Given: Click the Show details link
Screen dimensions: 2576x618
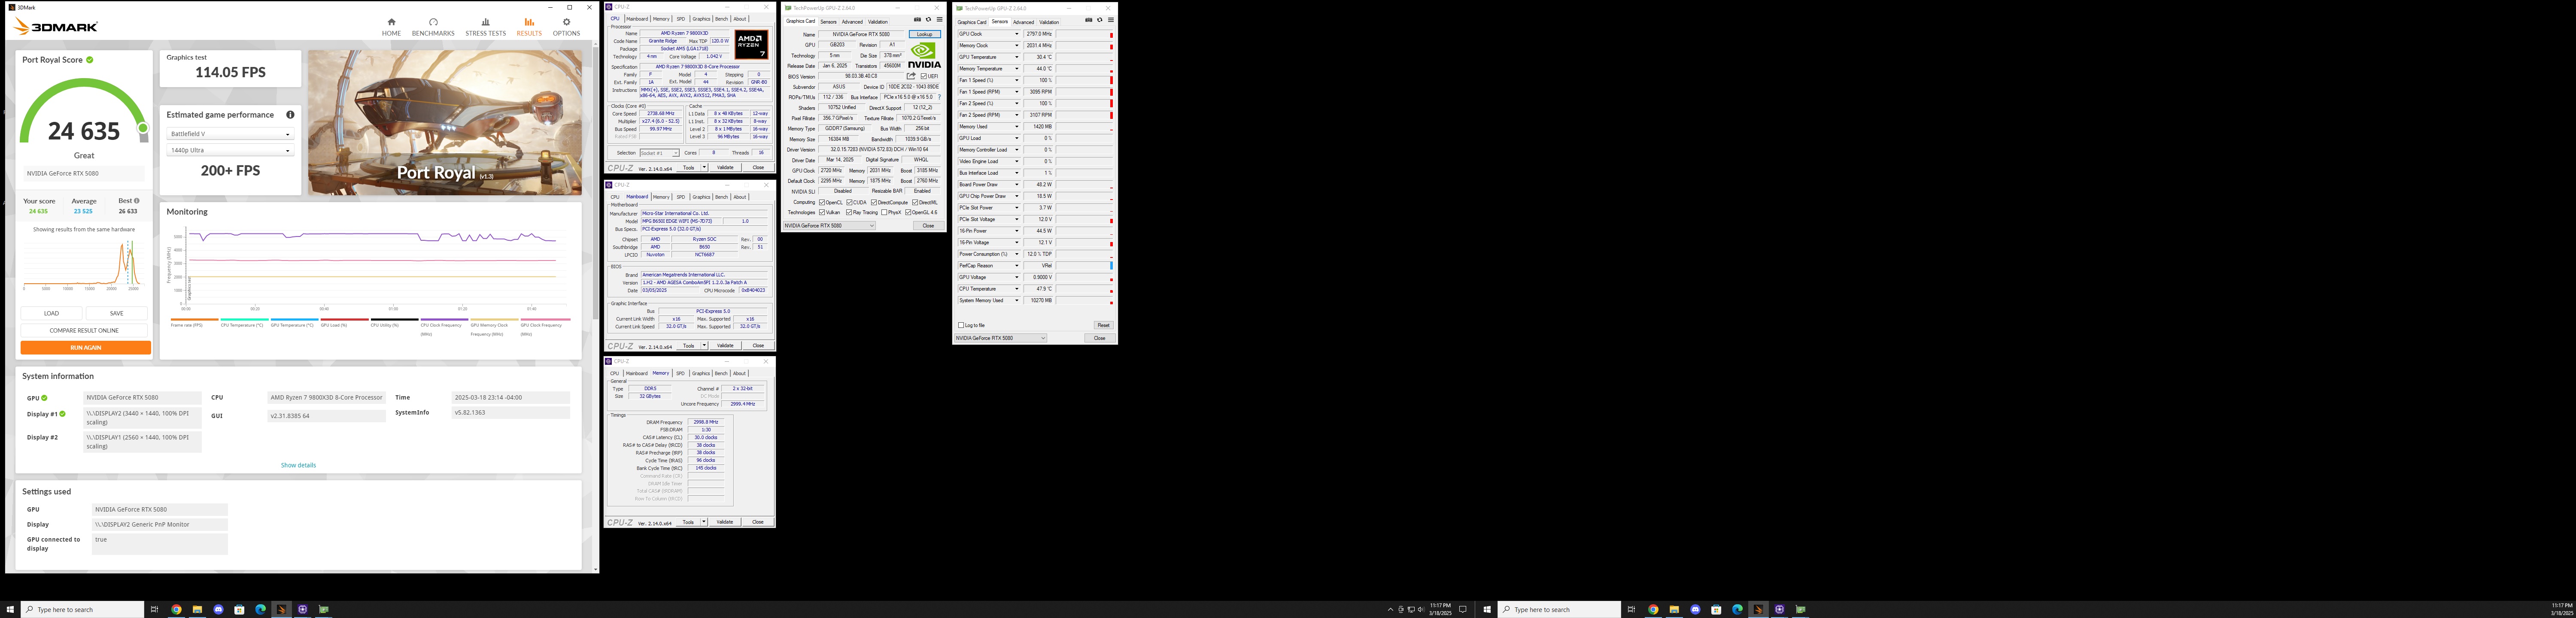Looking at the screenshot, I should tap(298, 465).
